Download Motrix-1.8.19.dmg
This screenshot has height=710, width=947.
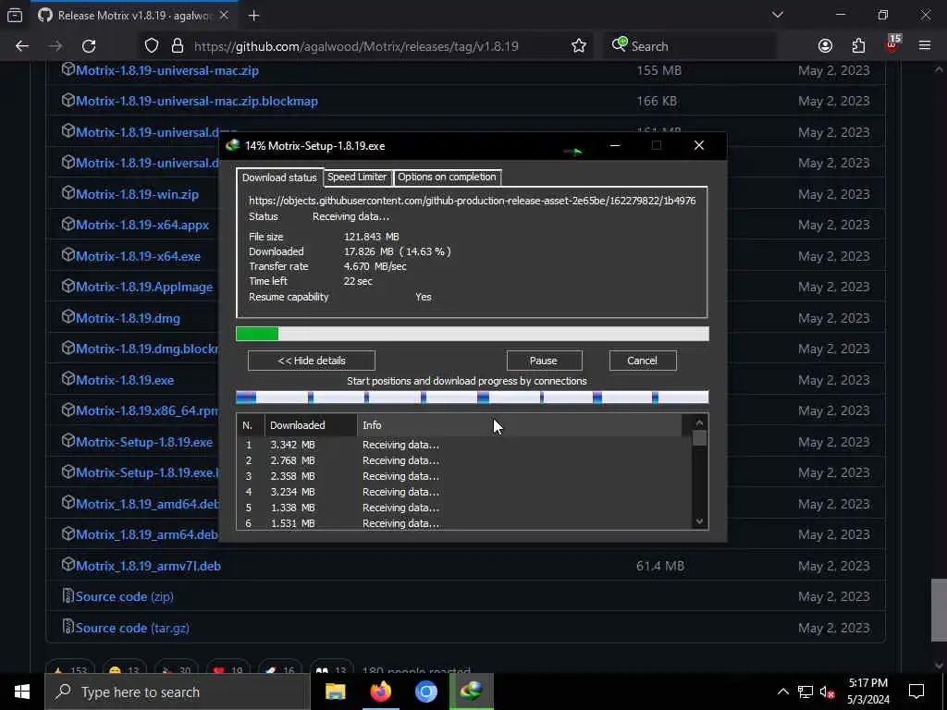pyautogui.click(x=128, y=318)
